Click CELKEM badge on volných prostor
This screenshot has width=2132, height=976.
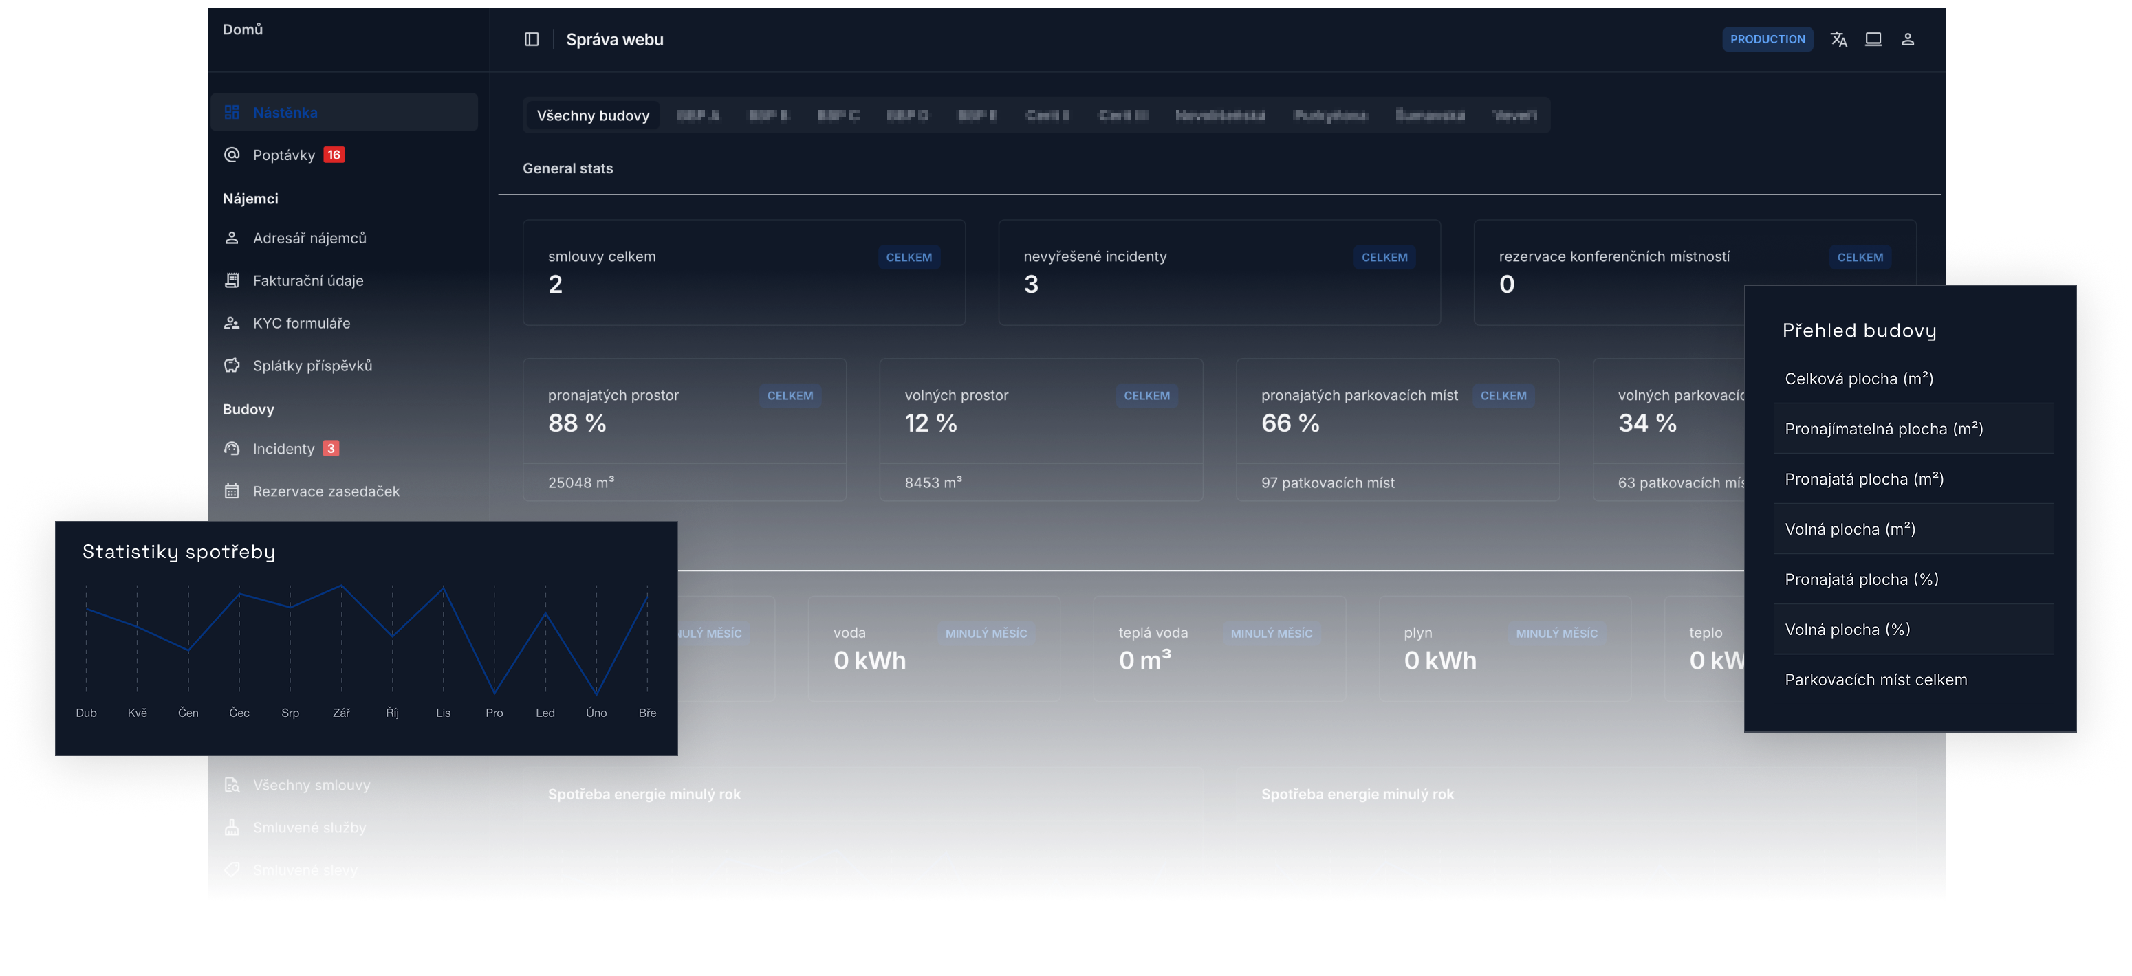click(1146, 395)
